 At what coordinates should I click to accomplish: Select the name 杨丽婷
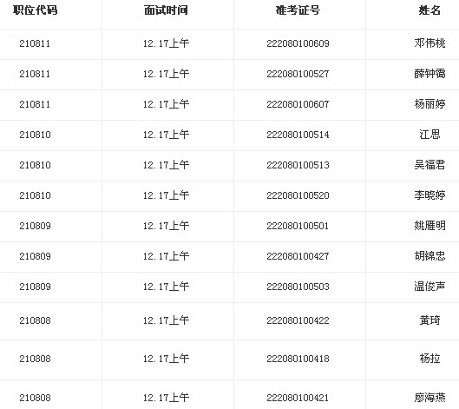(429, 104)
